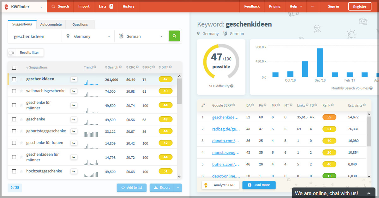The image size is (379, 198).
Task: Check the box for geschenke für männer
Action: pos(14,105)
